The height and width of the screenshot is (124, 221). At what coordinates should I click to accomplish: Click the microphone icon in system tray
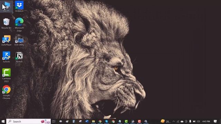(190, 121)
